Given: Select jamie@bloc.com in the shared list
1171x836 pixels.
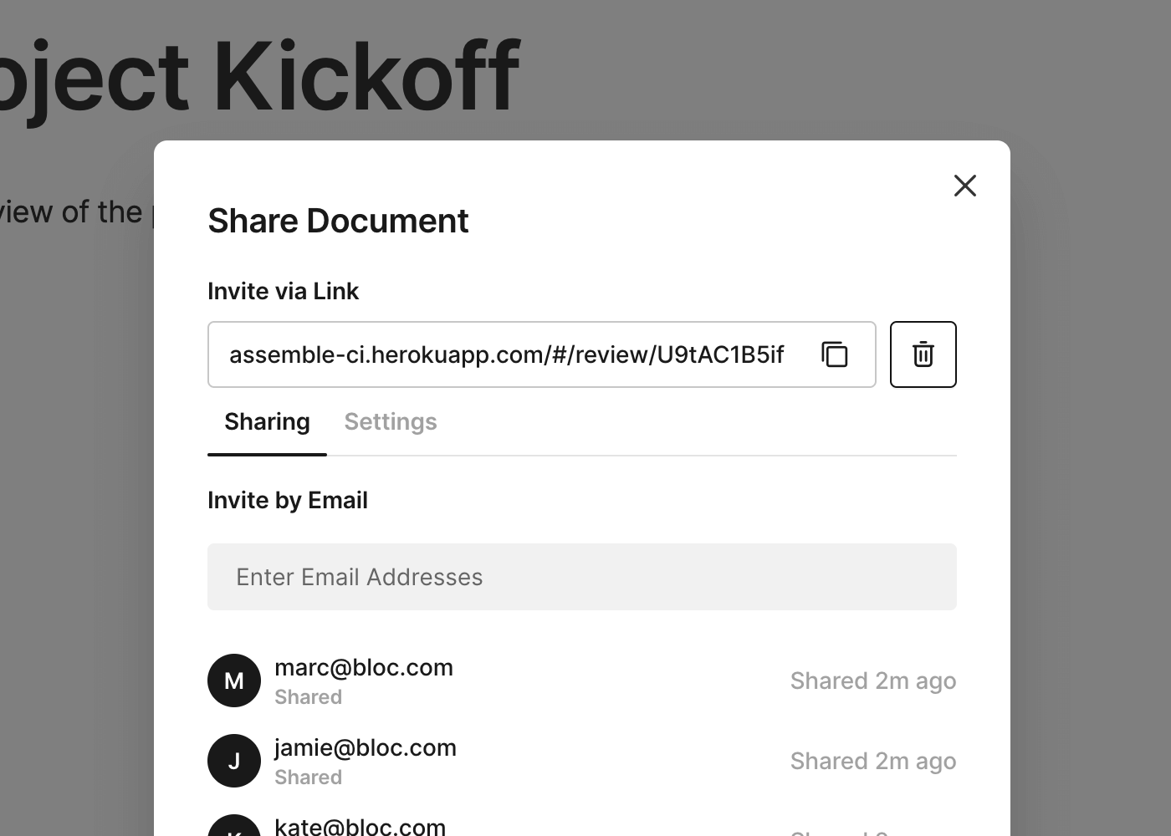Looking at the screenshot, I should [x=366, y=748].
